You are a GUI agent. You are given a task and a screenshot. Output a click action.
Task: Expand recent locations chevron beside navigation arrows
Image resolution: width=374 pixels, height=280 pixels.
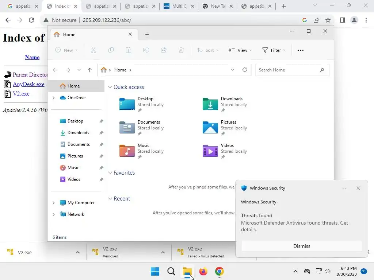pyautogui.click(x=79, y=70)
